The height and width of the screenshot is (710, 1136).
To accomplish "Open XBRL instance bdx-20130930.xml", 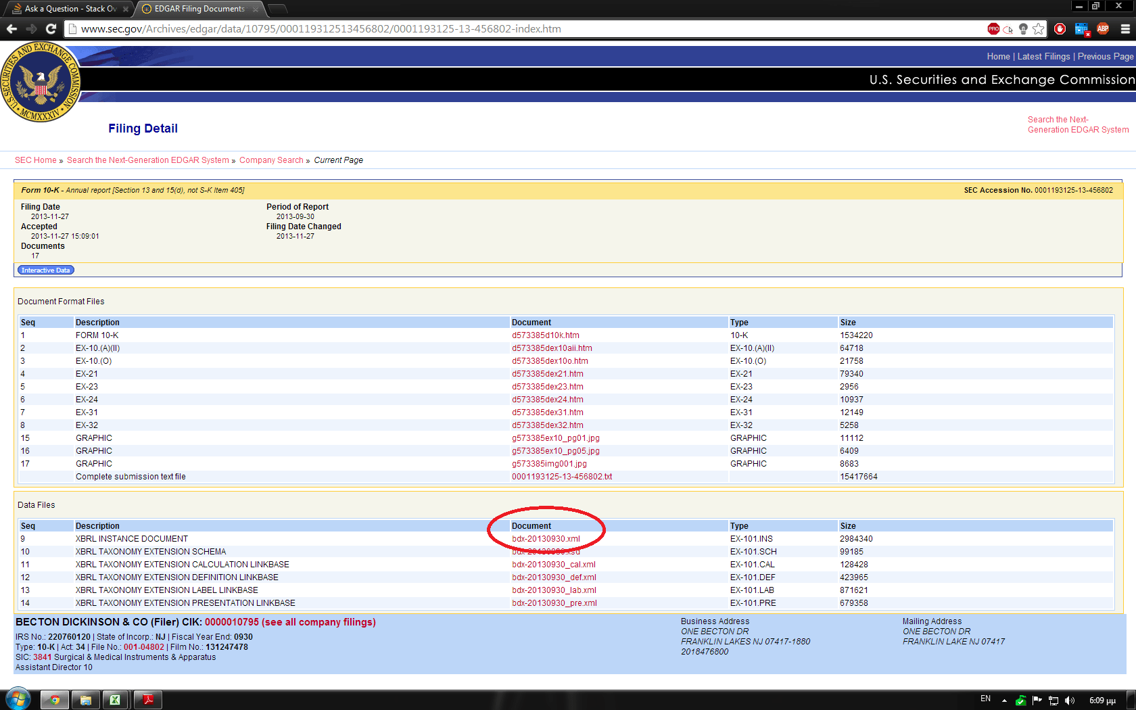I will [x=546, y=539].
